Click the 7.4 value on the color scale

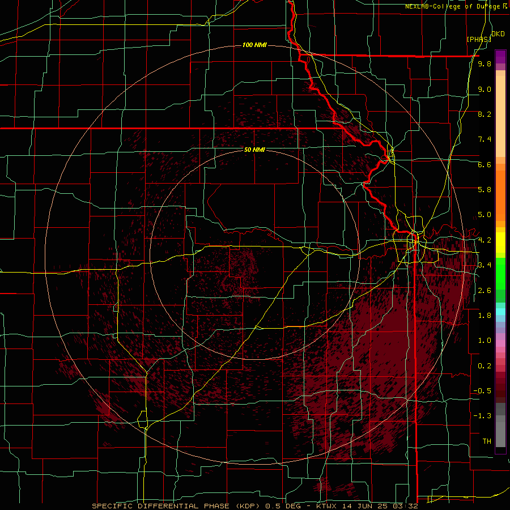point(484,139)
